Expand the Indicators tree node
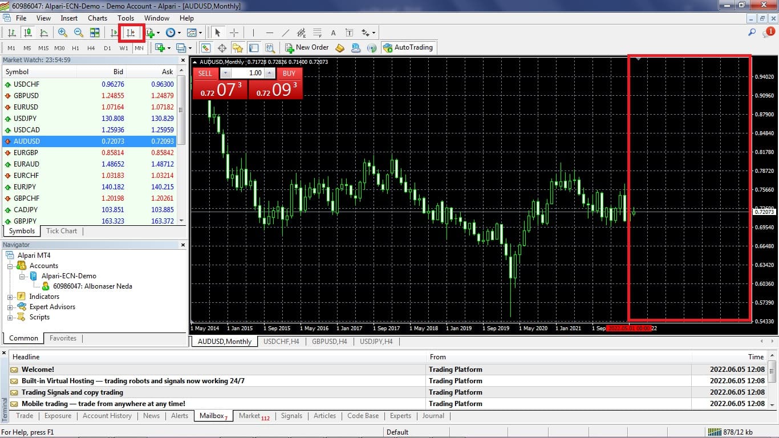 click(10, 297)
